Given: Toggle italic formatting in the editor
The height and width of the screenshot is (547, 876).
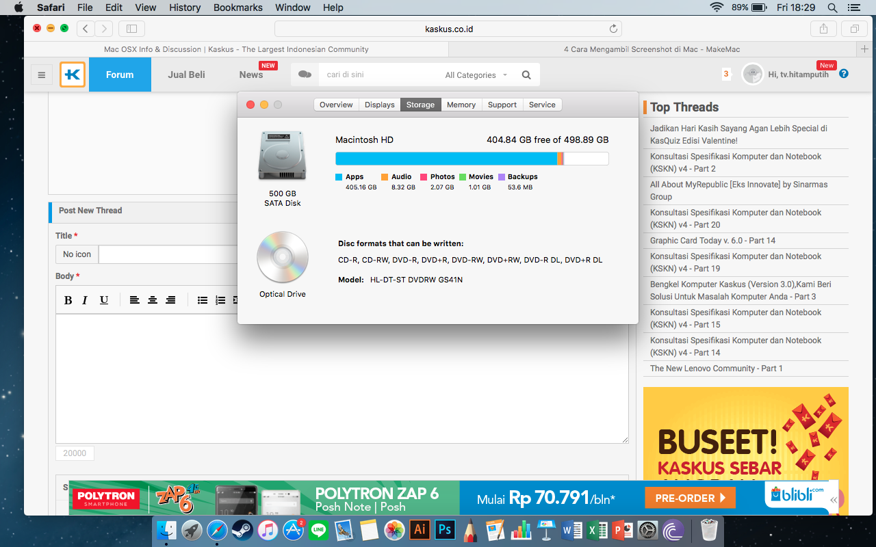Looking at the screenshot, I should [85, 300].
